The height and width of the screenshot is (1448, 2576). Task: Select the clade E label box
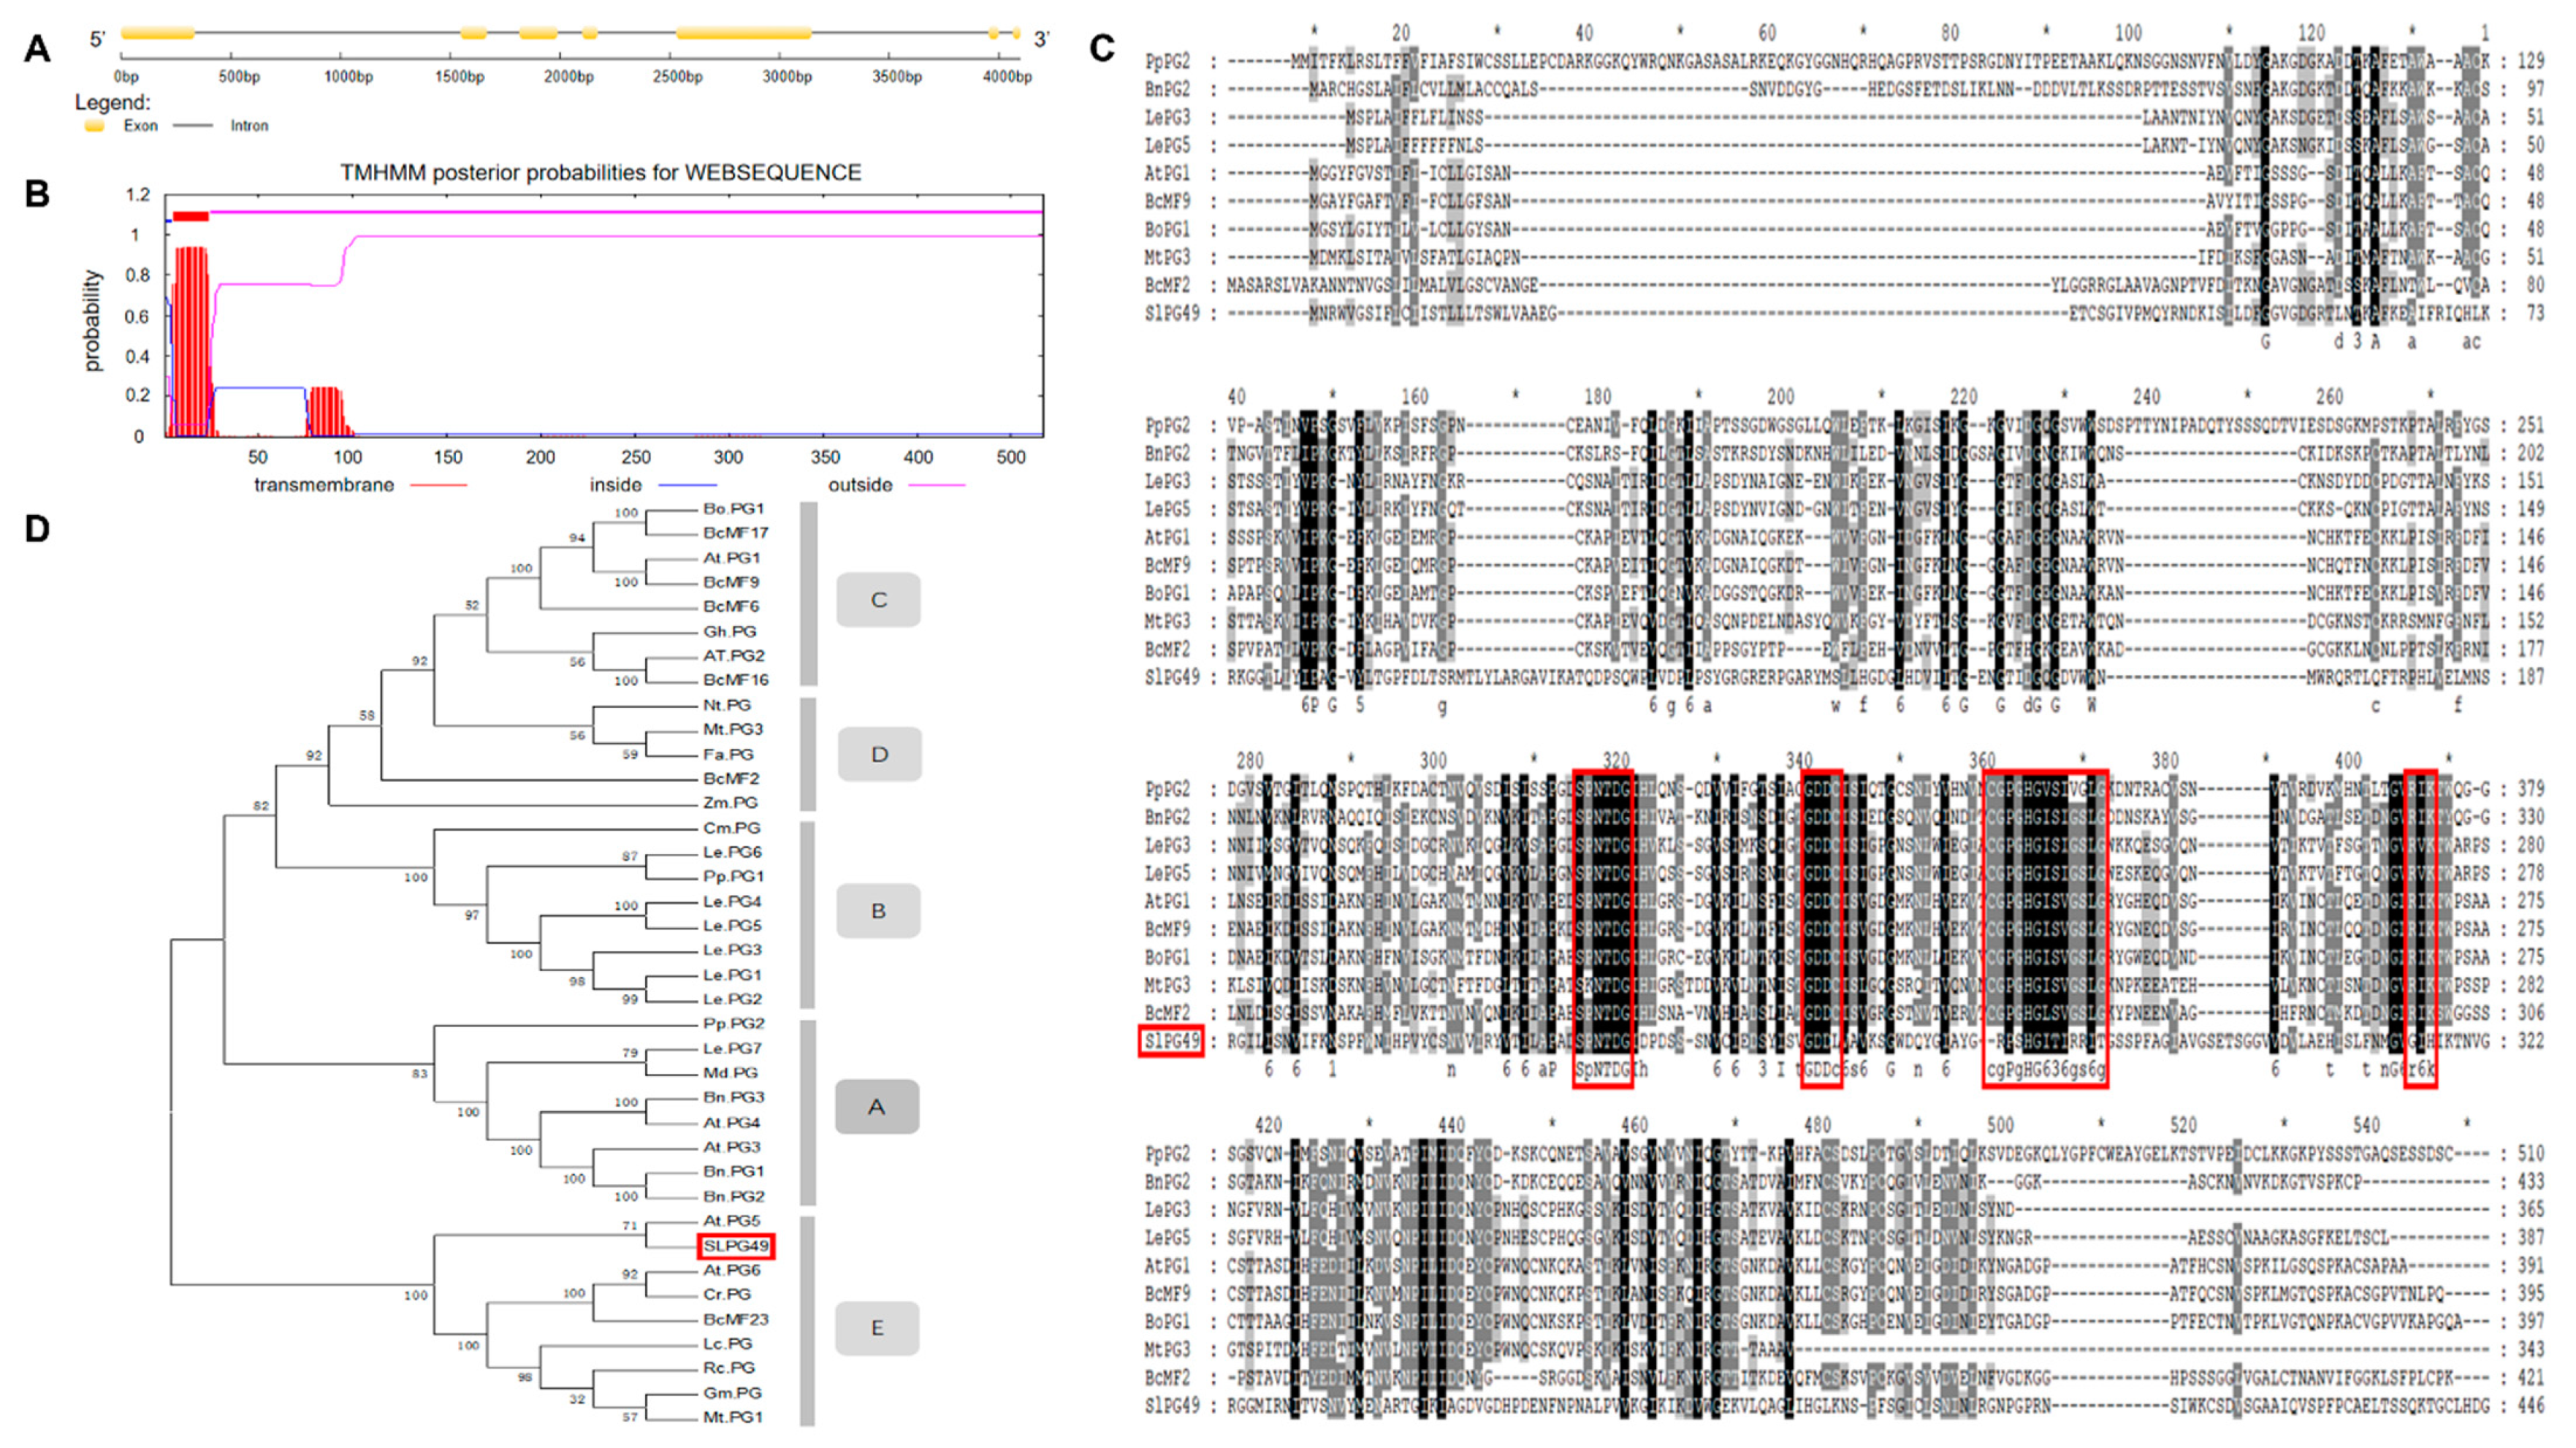coord(877,1328)
